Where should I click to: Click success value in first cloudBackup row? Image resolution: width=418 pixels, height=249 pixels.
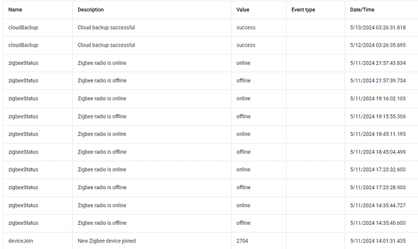click(x=246, y=27)
